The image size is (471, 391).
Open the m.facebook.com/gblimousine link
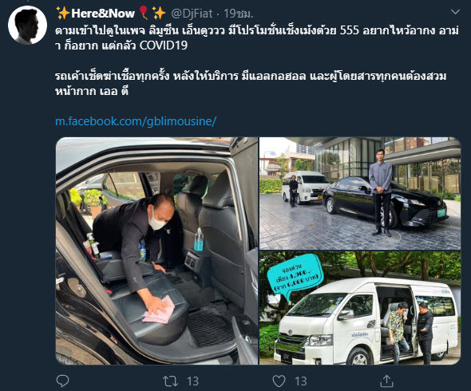(136, 121)
